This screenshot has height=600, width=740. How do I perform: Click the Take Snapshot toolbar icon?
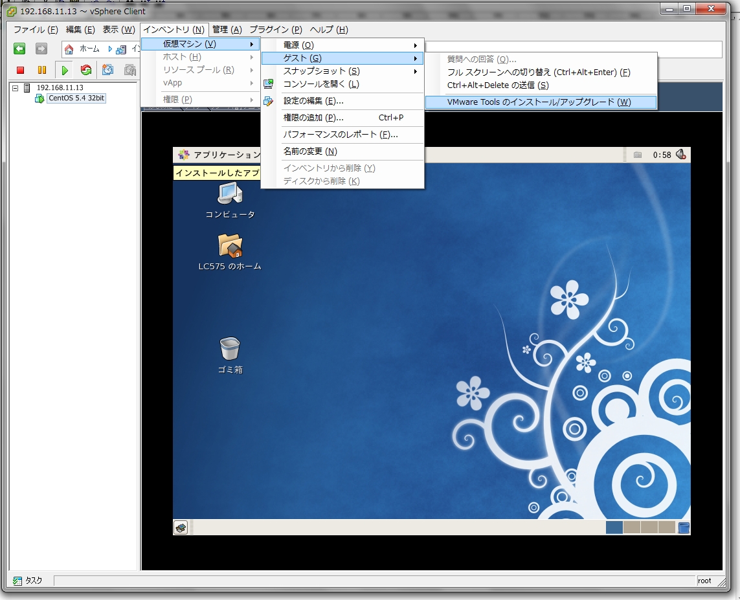tap(107, 71)
